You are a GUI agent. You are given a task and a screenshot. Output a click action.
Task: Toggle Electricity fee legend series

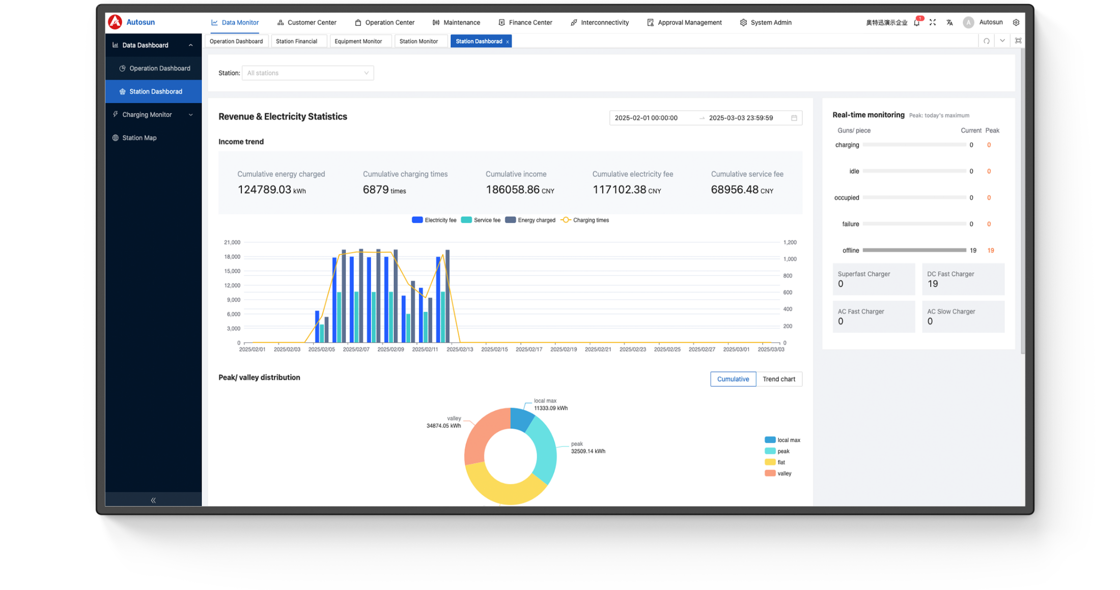[434, 220]
